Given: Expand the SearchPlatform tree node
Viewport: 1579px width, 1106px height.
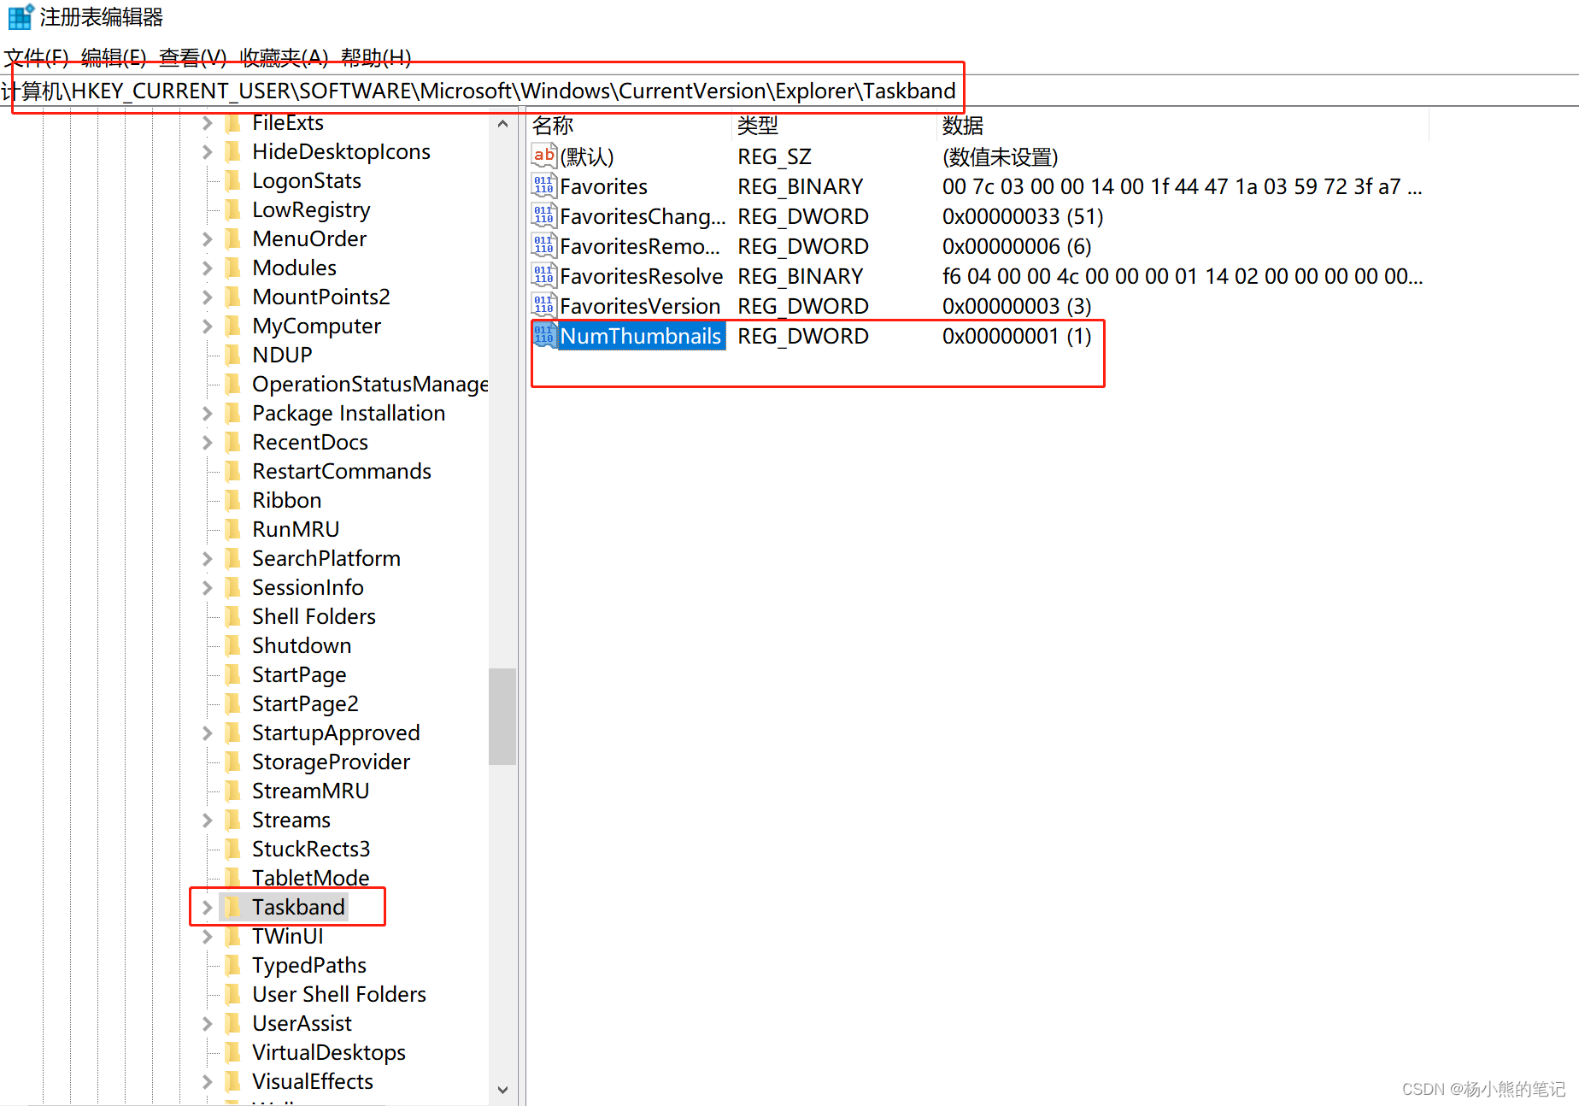Looking at the screenshot, I should (x=207, y=559).
